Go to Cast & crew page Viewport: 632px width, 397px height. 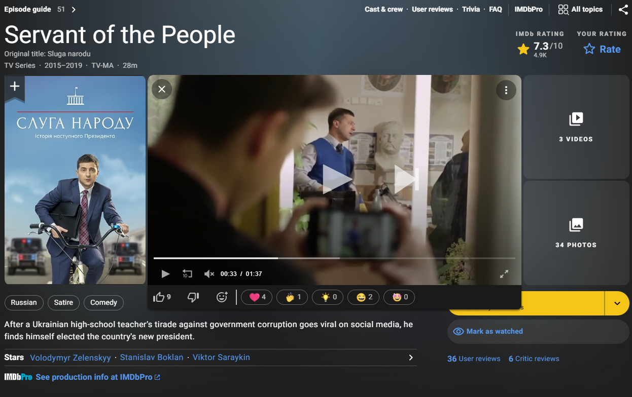click(x=384, y=9)
